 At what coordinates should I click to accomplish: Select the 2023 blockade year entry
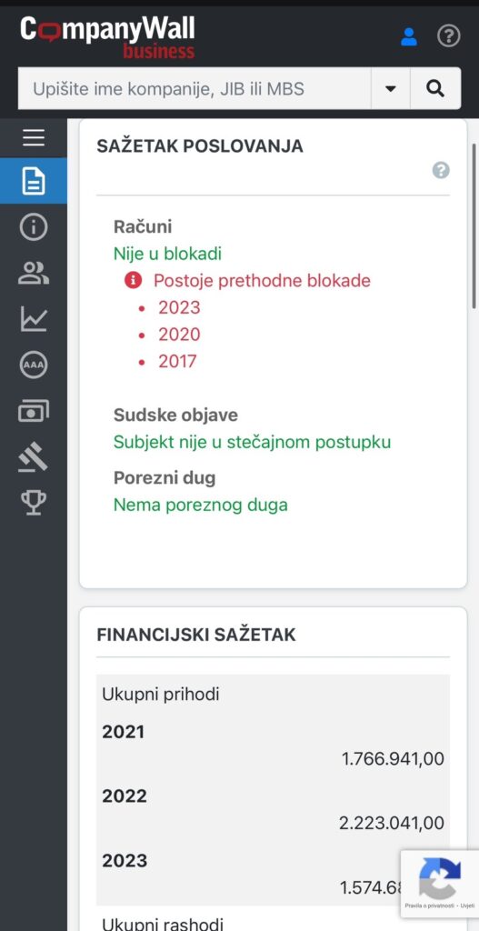click(x=179, y=307)
